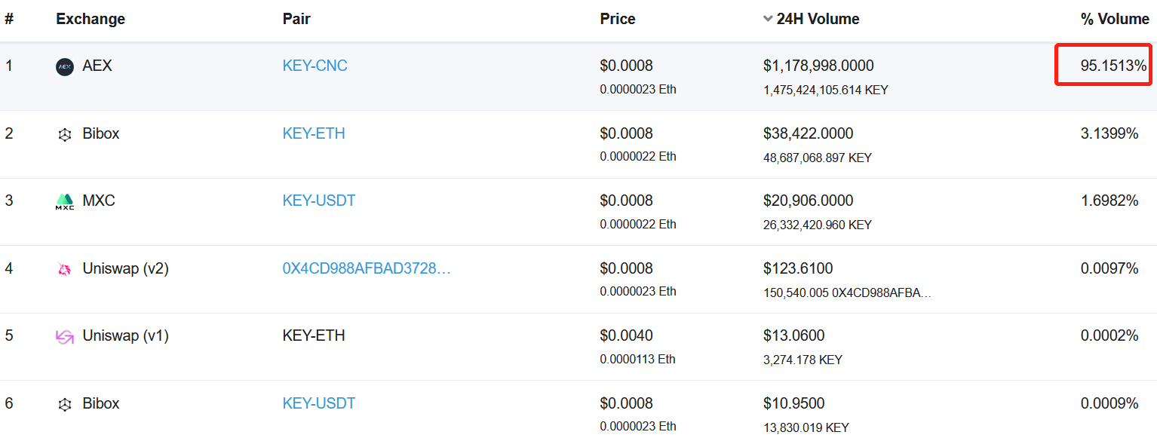Open the KEY-CNC pair link
This screenshot has height=438, width=1157.
(x=315, y=66)
